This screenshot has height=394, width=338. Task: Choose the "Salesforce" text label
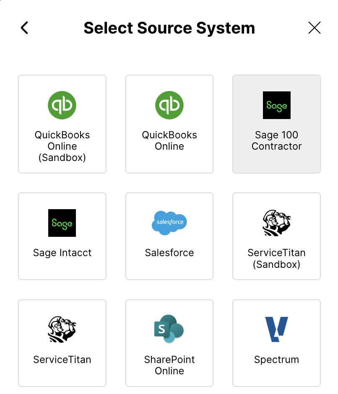pos(169,253)
